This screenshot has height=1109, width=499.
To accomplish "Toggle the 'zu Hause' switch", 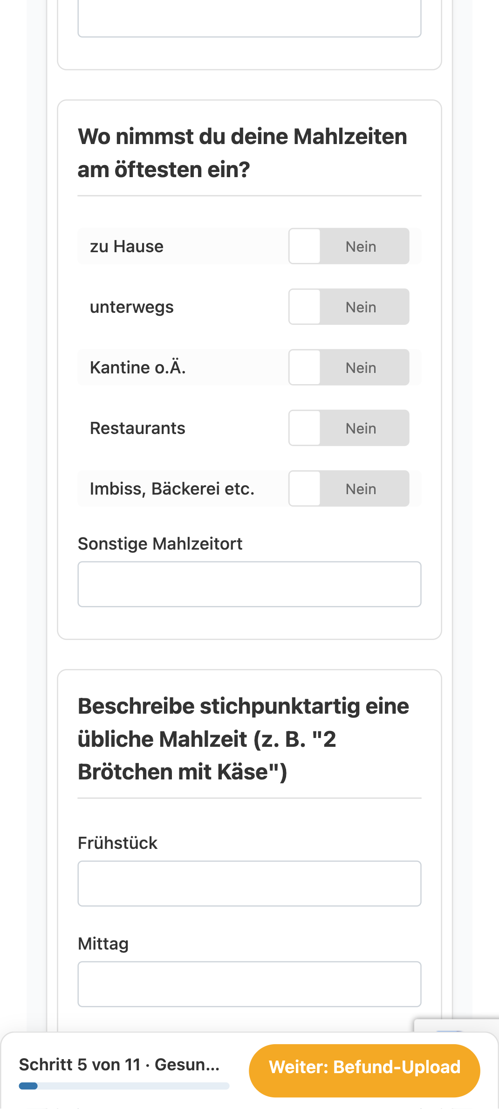I will click(349, 246).
